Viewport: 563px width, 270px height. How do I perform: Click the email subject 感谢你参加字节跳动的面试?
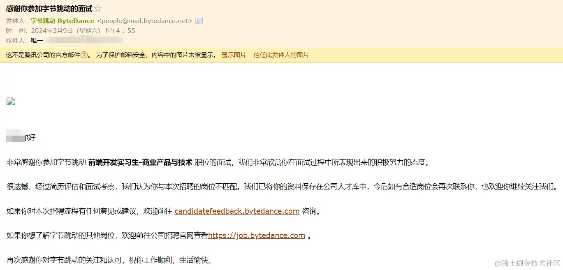pyautogui.click(x=49, y=9)
